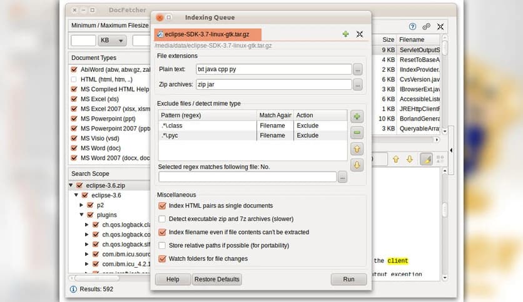Expand the com.ibm.icu_4.2.1 node
The image size is (523, 302).
click(x=87, y=264)
